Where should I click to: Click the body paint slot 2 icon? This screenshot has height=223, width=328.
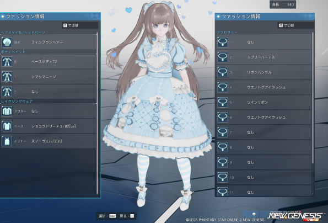coord(7,92)
